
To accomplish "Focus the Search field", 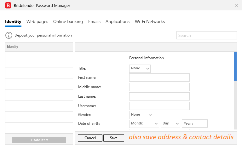I will click(x=206, y=35).
